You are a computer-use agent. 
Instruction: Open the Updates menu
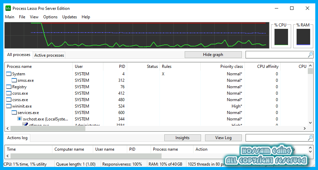70,17
